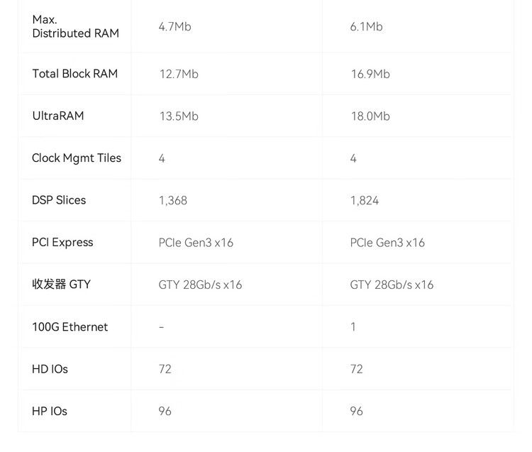This screenshot has height=452, width=532.
Task: Select the first PCIe Gen3 x16 cell
Action: click(x=196, y=243)
